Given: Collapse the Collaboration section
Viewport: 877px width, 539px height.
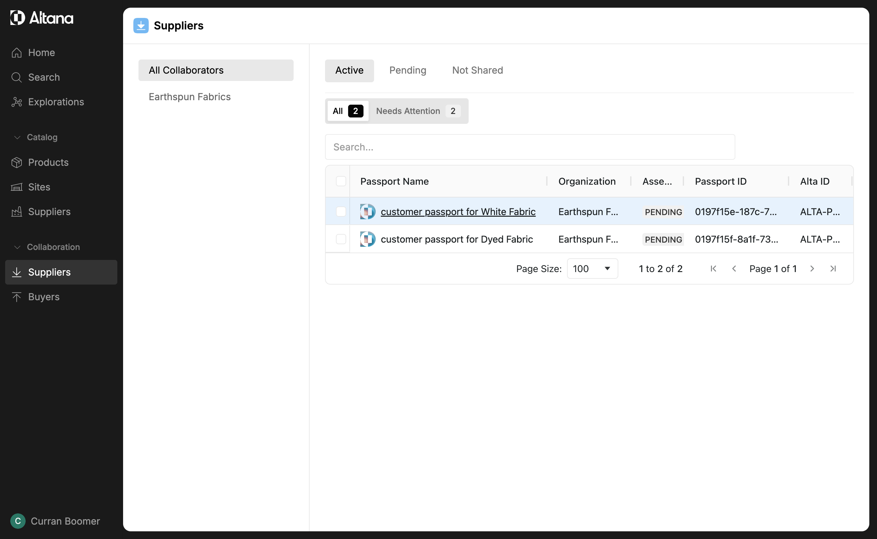Looking at the screenshot, I should pyautogui.click(x=17, y=247).
